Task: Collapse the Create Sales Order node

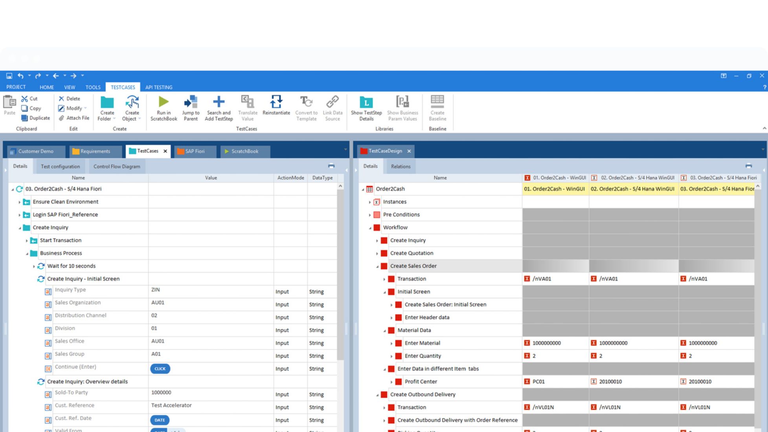Action: click(x=377, y=266)
